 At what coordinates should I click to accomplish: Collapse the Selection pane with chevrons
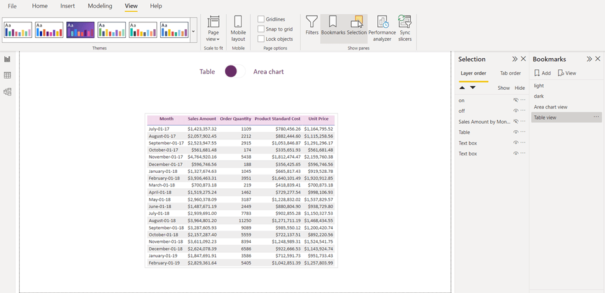click(x=514, y=59)
